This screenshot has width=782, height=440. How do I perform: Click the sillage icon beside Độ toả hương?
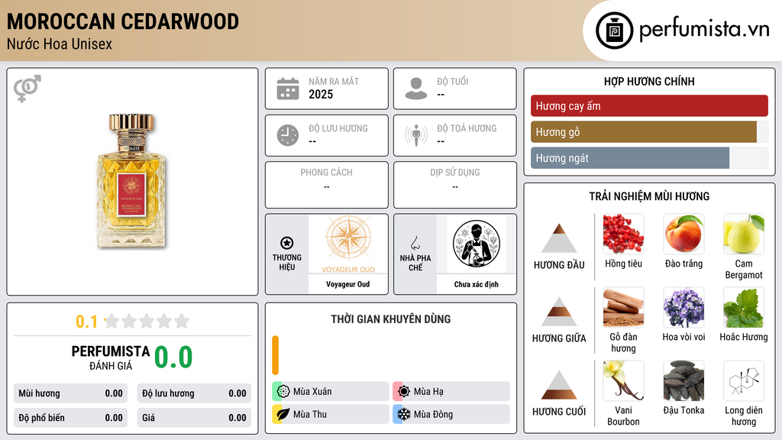tap(416, 135)
